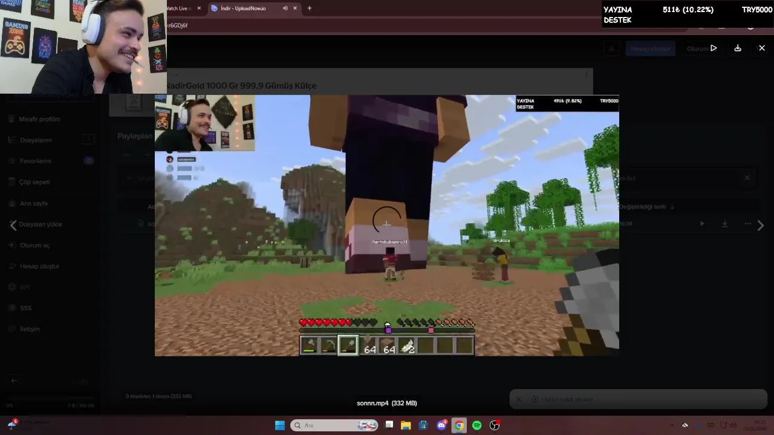This screenshot has height=435, width=774.
Task: Mute the audio icon on UploadNow tab
Action: coord(285,8)
